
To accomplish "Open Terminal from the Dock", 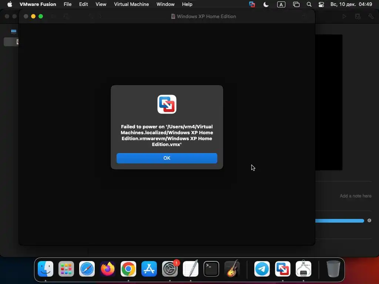I will pyautogui.click(x=211, y=269).
